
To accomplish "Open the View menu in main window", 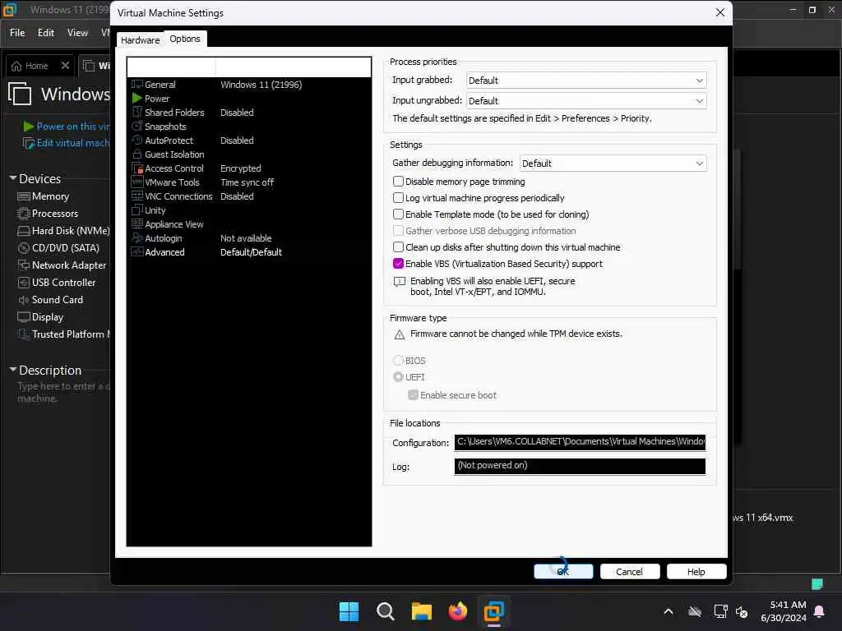I will [77, 33].
